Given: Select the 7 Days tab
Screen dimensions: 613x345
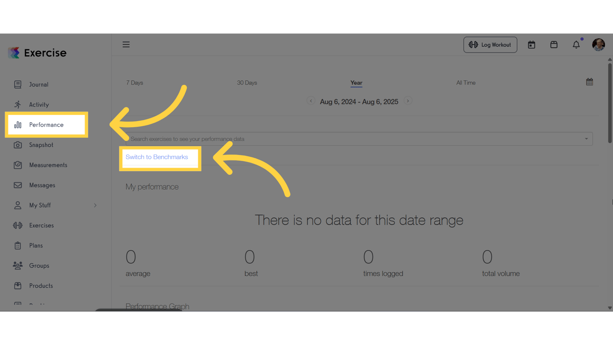Looking at the screenshot, I should [x=135, y=83].
